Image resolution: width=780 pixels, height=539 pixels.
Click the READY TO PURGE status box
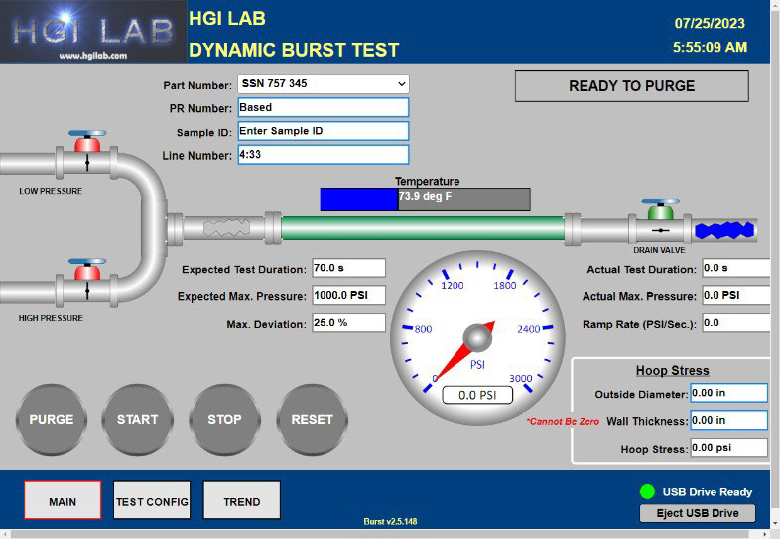pyautogui.click(x=632, y=86)
